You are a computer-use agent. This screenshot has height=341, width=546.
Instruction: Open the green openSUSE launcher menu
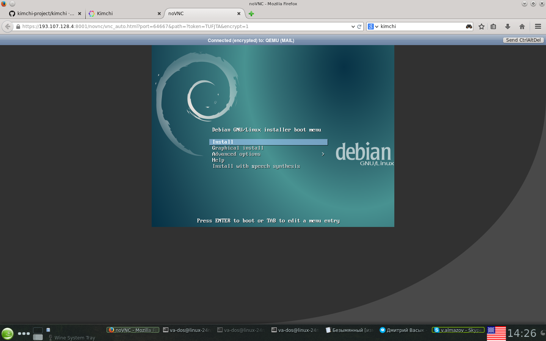pos(8,334)
